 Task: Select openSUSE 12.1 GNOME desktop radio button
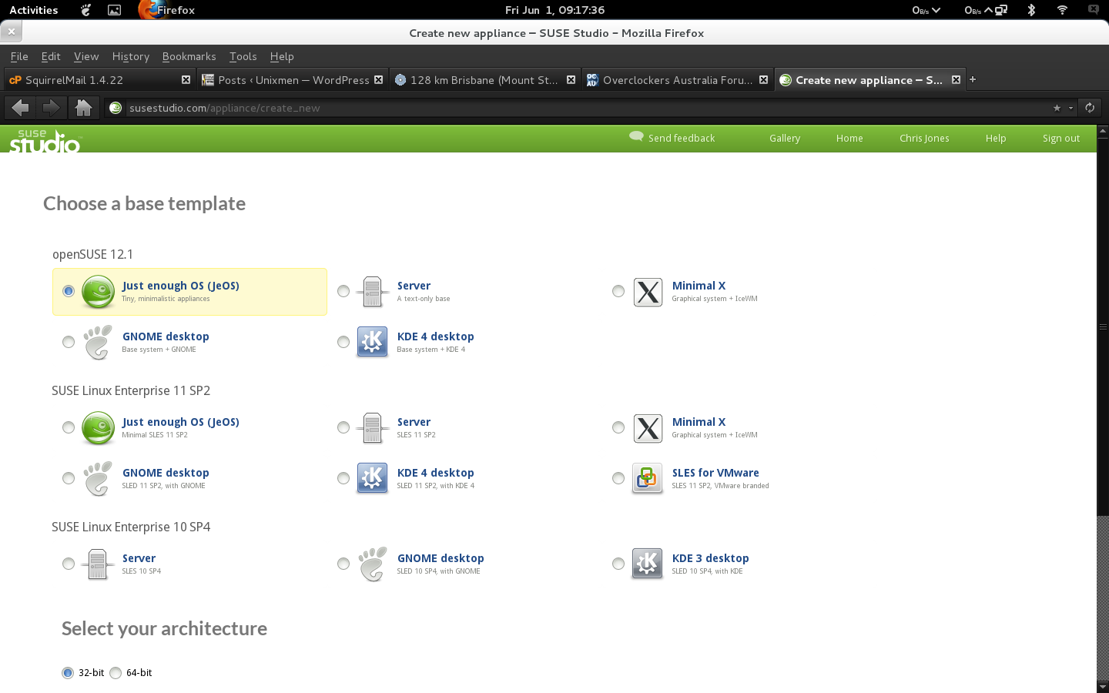pos(69,342)
